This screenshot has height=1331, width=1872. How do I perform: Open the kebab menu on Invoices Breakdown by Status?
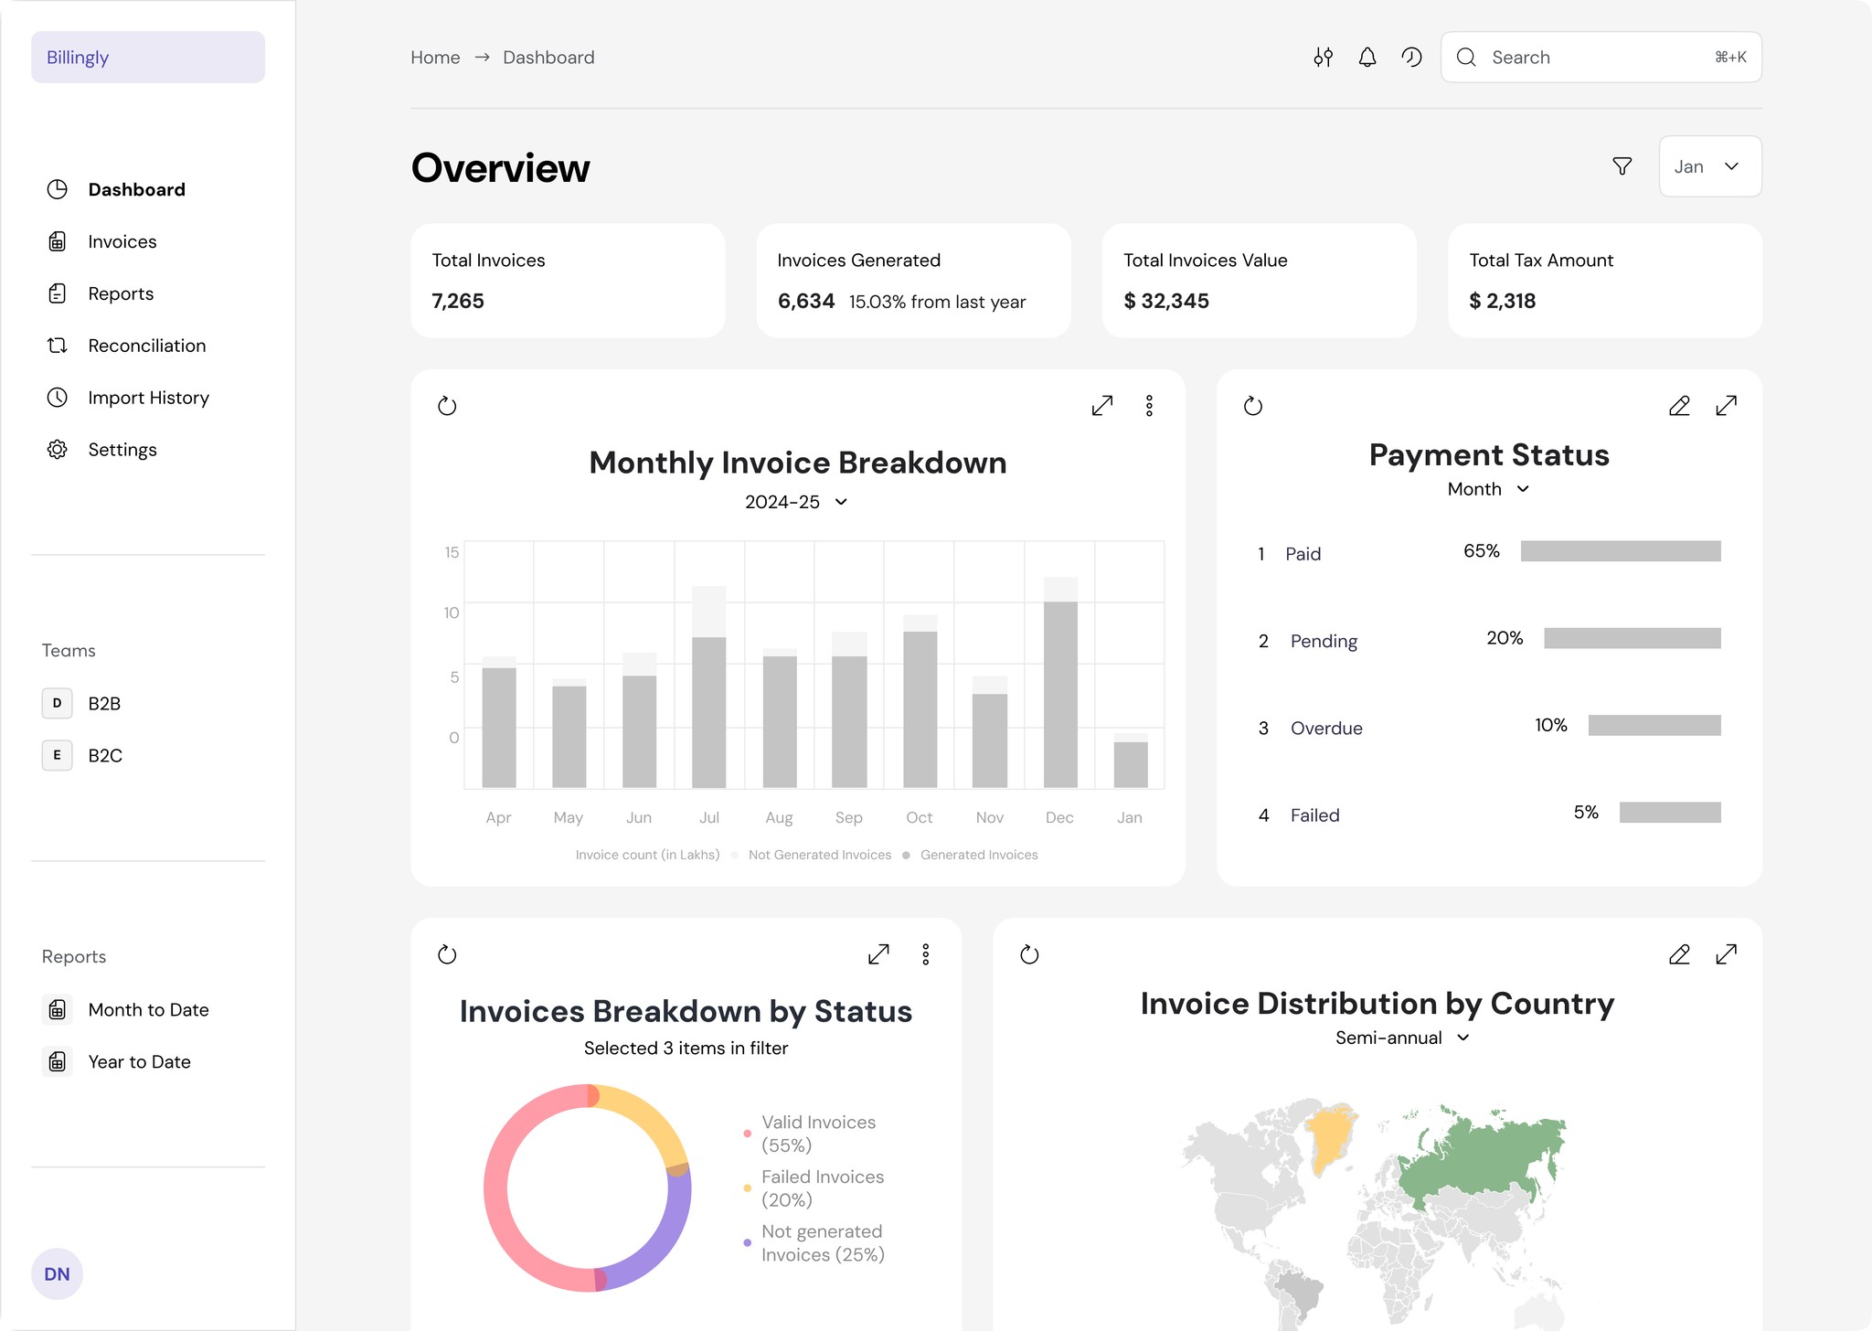(926, 953)
